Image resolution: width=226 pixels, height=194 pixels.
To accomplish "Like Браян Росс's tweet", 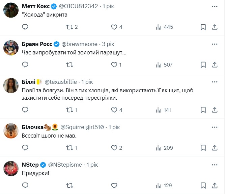I will 114,65.
